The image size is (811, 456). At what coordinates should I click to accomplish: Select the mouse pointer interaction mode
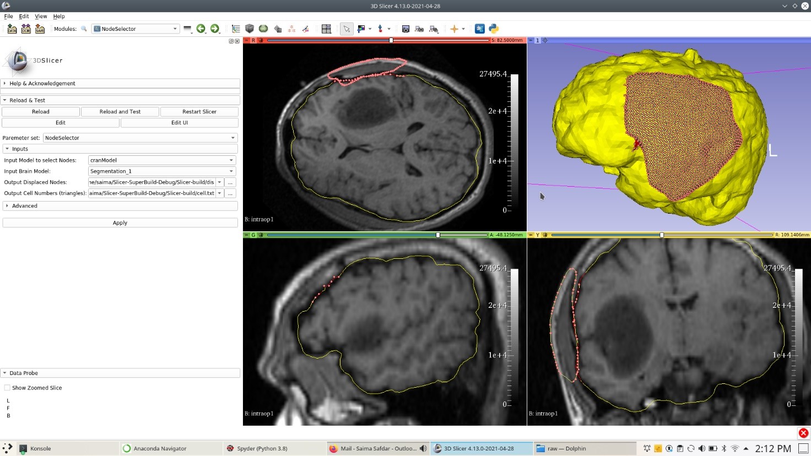pyautogui.click(x=347, y=29)
